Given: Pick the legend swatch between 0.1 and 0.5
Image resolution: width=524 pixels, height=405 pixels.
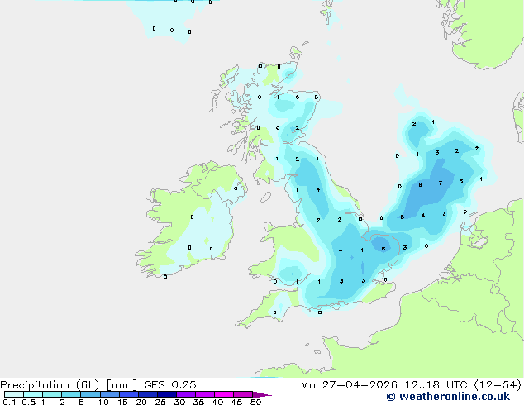Looking at the screenshot, I should point(14,394).
